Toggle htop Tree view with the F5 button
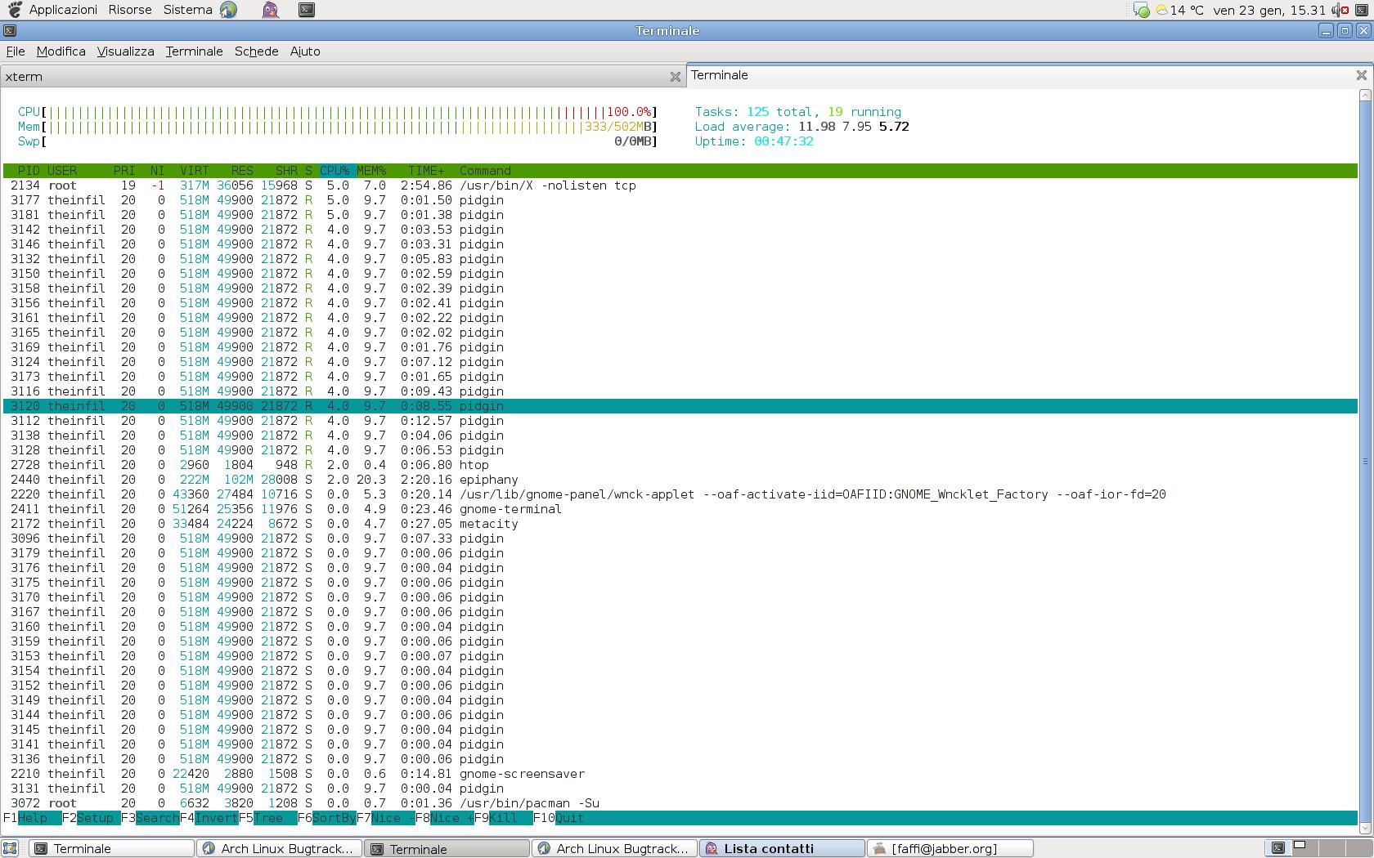 point(268,818)
